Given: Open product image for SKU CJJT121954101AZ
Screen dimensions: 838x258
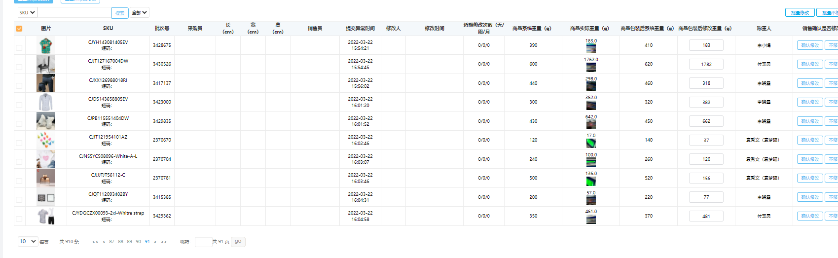Looking at the screenshot, I should coord(46,140).
